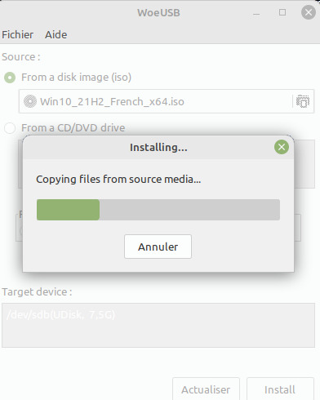Click the WoeUSB window title
This screenshot has width=320, height=400.
[158, 12]
